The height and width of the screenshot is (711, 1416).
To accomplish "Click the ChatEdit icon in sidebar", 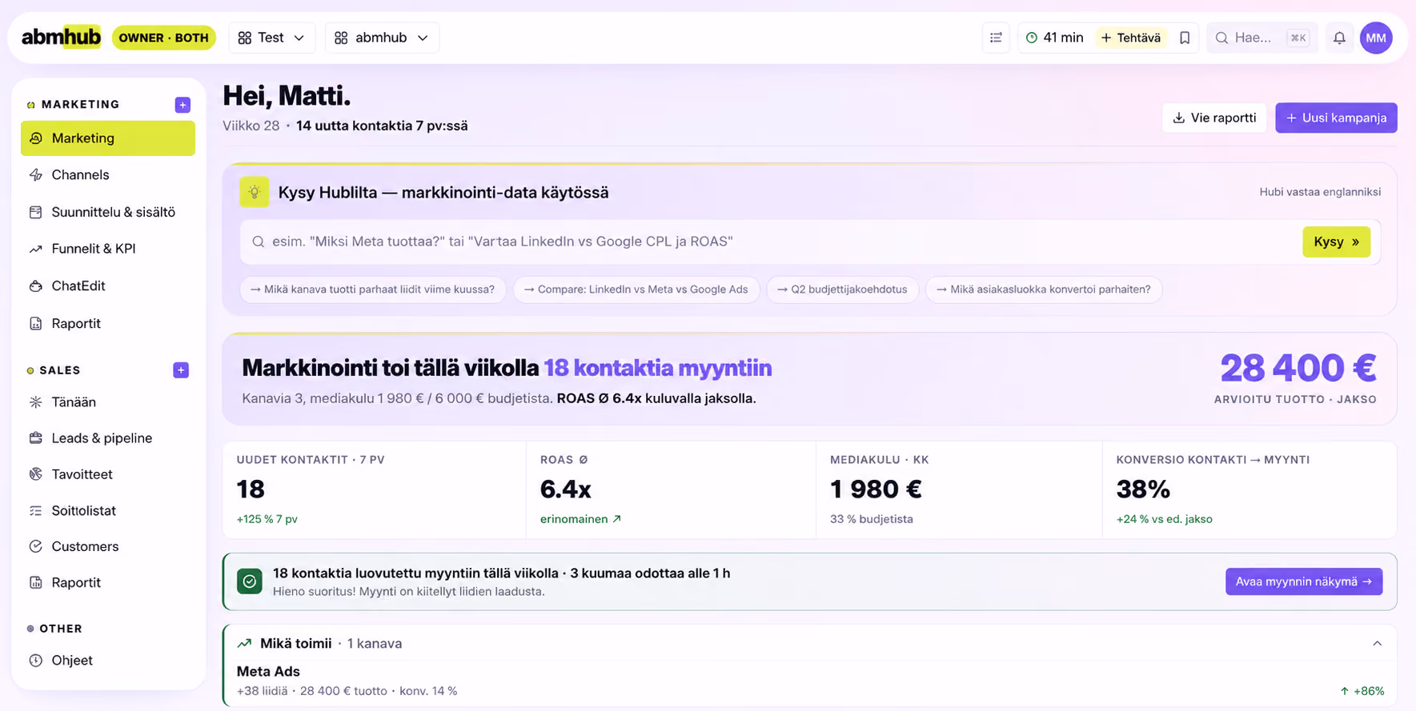I will tap(36, 286).
